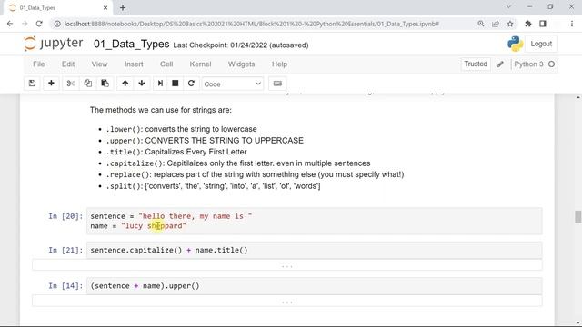The image size is (582, 327).
Task: Expand collapsed output of cell 21
Action: [x=287, y=266]
